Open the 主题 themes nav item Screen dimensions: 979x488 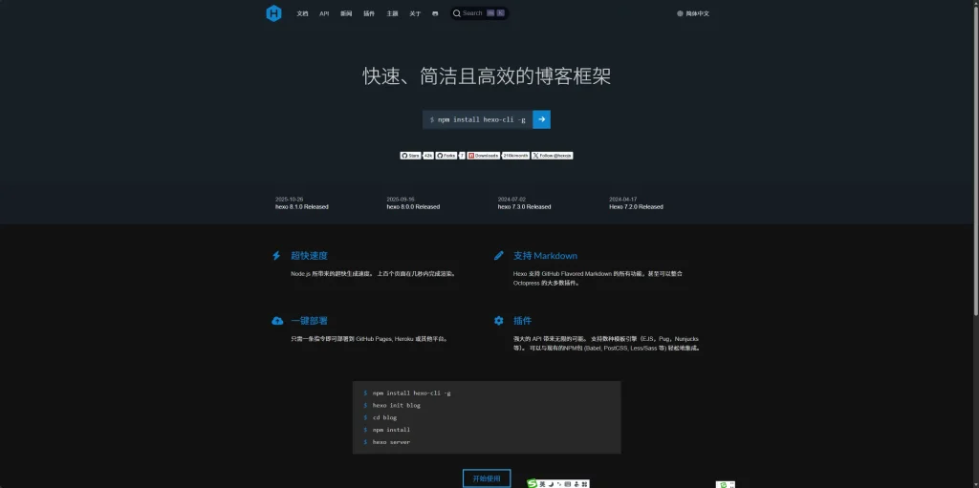[392, 13]
